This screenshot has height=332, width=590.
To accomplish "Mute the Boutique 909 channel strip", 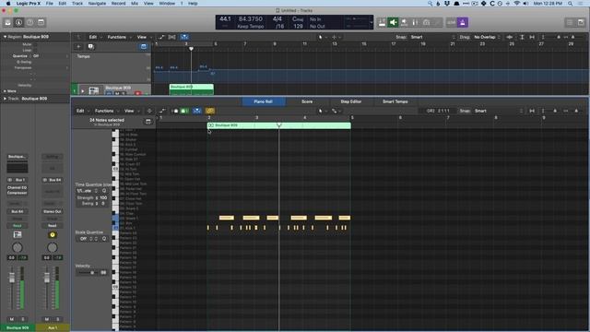I will [12, 319].
